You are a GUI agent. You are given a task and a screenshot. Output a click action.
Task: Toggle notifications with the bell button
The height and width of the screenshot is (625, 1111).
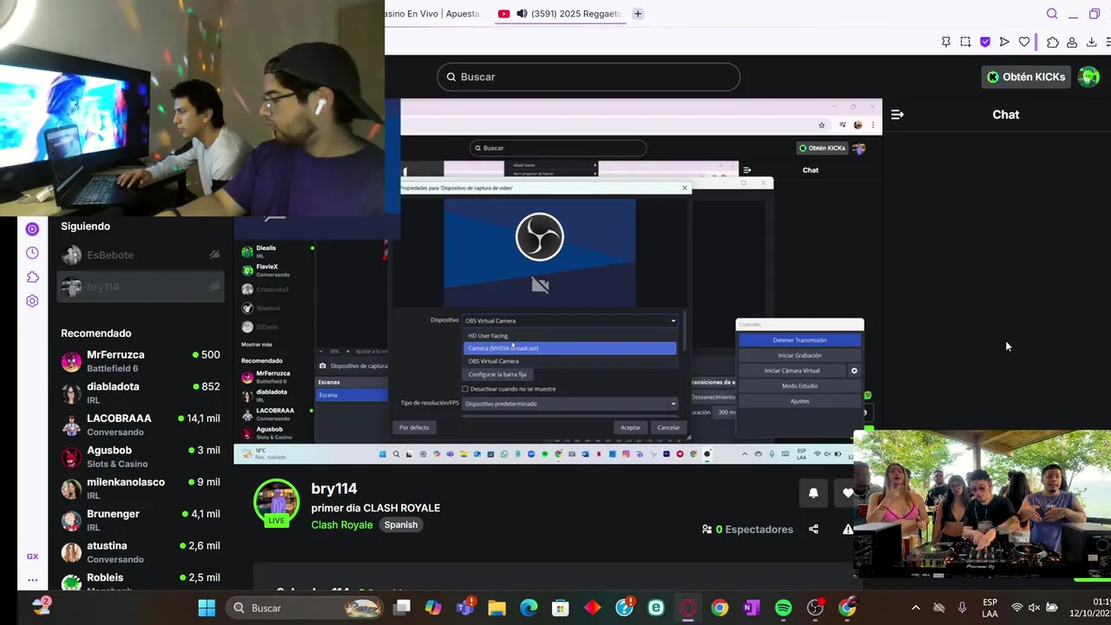(x=813, y=493)
